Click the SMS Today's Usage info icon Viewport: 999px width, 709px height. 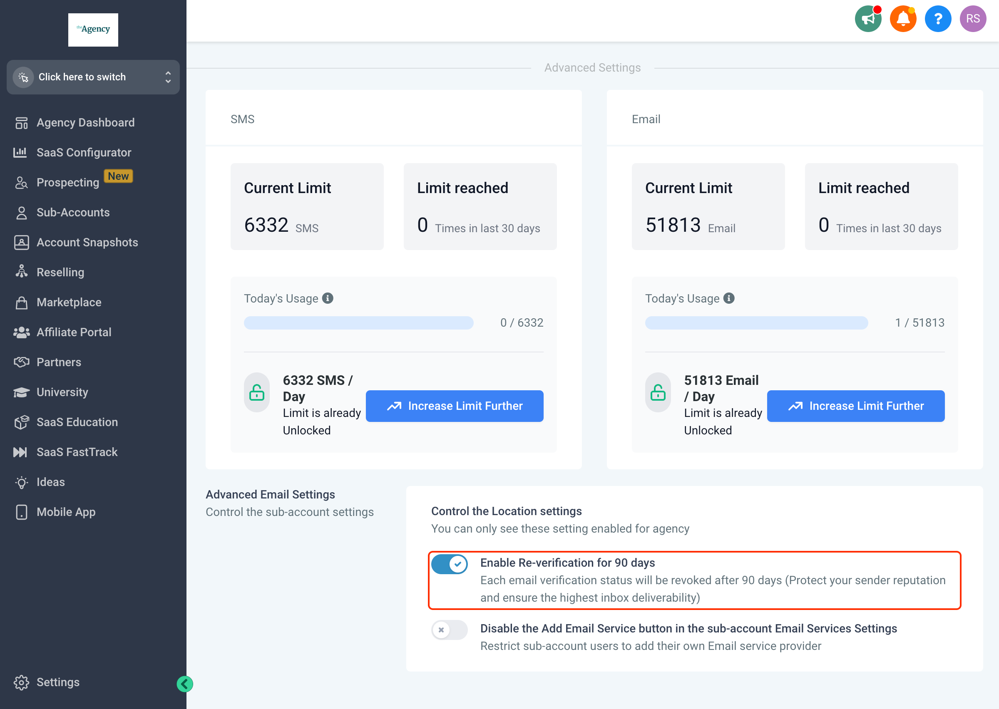[328, 298]
